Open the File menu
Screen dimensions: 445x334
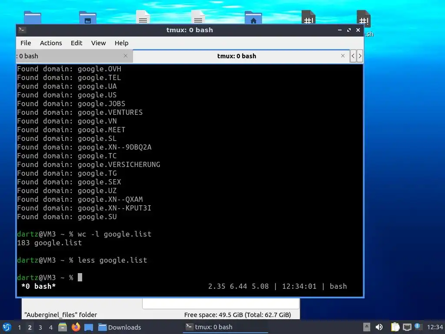(26, 43)
